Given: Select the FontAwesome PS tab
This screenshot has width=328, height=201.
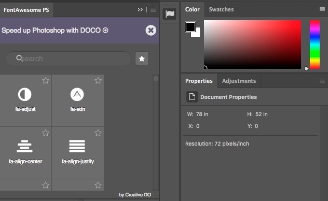Looking at the screenshot, I should point(26,10).
